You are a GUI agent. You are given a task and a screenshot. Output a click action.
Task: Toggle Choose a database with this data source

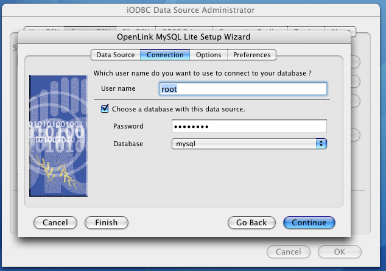tap(105, 108)
